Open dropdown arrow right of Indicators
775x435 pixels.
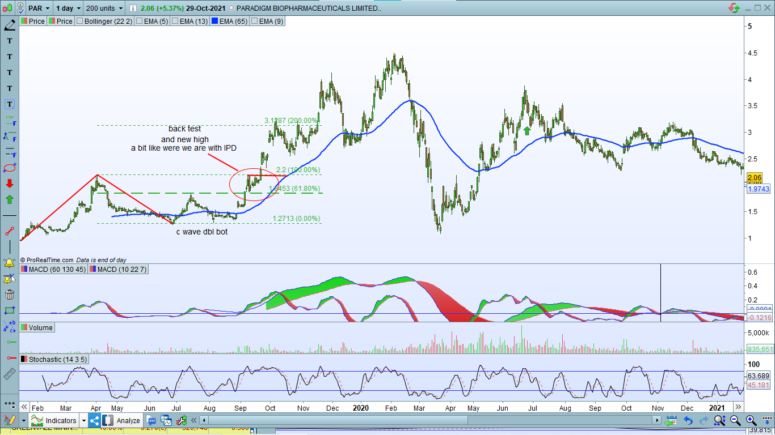coord(83,420)
